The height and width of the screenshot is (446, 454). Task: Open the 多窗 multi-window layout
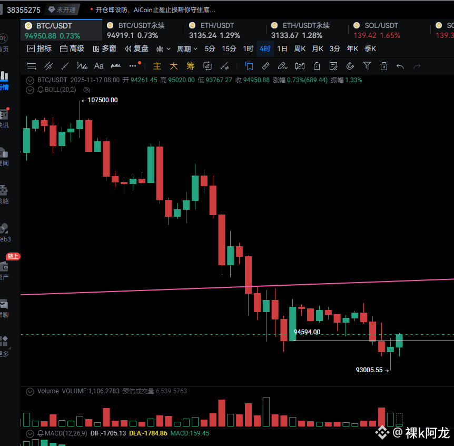click(104, 49)
